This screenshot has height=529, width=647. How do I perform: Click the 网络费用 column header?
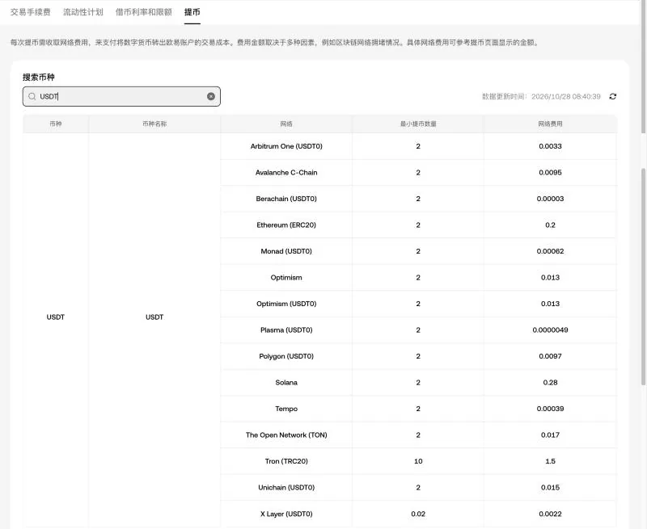(550, 124)
